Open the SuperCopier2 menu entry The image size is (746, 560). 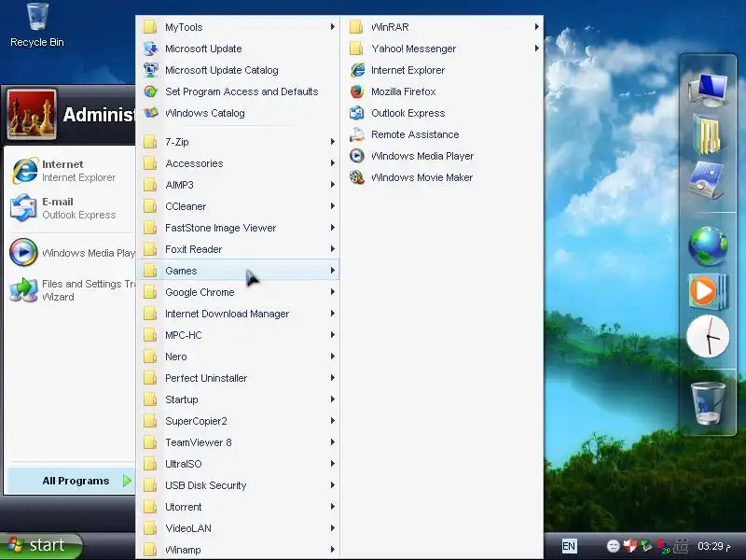238,421
